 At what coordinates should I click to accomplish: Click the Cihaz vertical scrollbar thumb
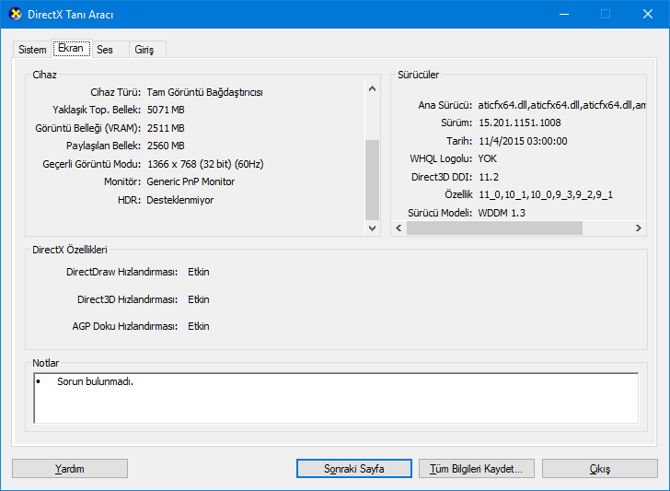[x=372, y=180]
